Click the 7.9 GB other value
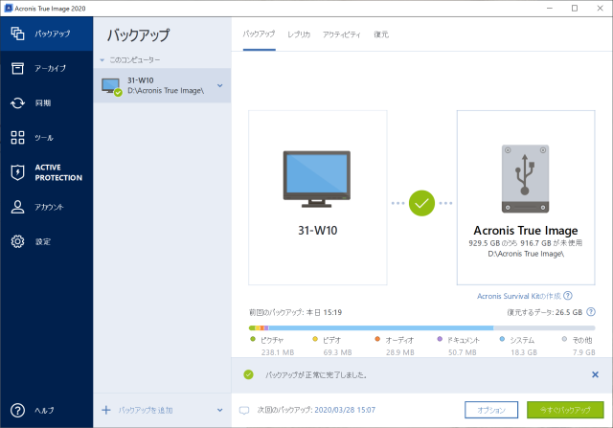Viewport: 613px width, 428px height. tap(584, 352)
